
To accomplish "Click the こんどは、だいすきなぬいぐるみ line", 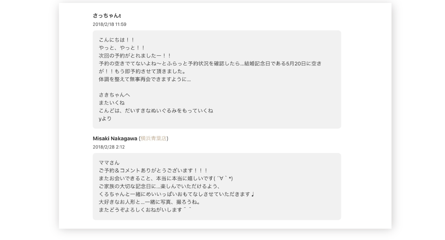I will [x=156, y=111].
